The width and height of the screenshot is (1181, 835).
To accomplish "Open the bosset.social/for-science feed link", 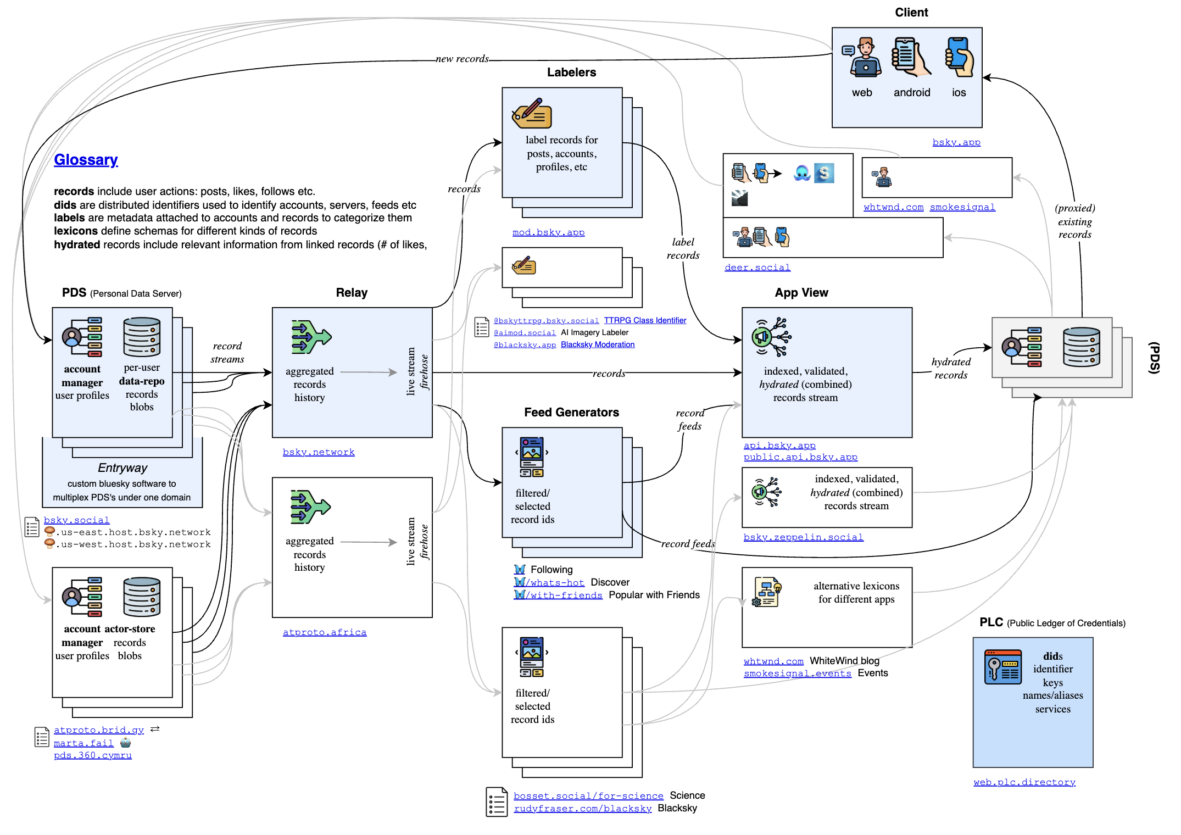I will (588, 796).
